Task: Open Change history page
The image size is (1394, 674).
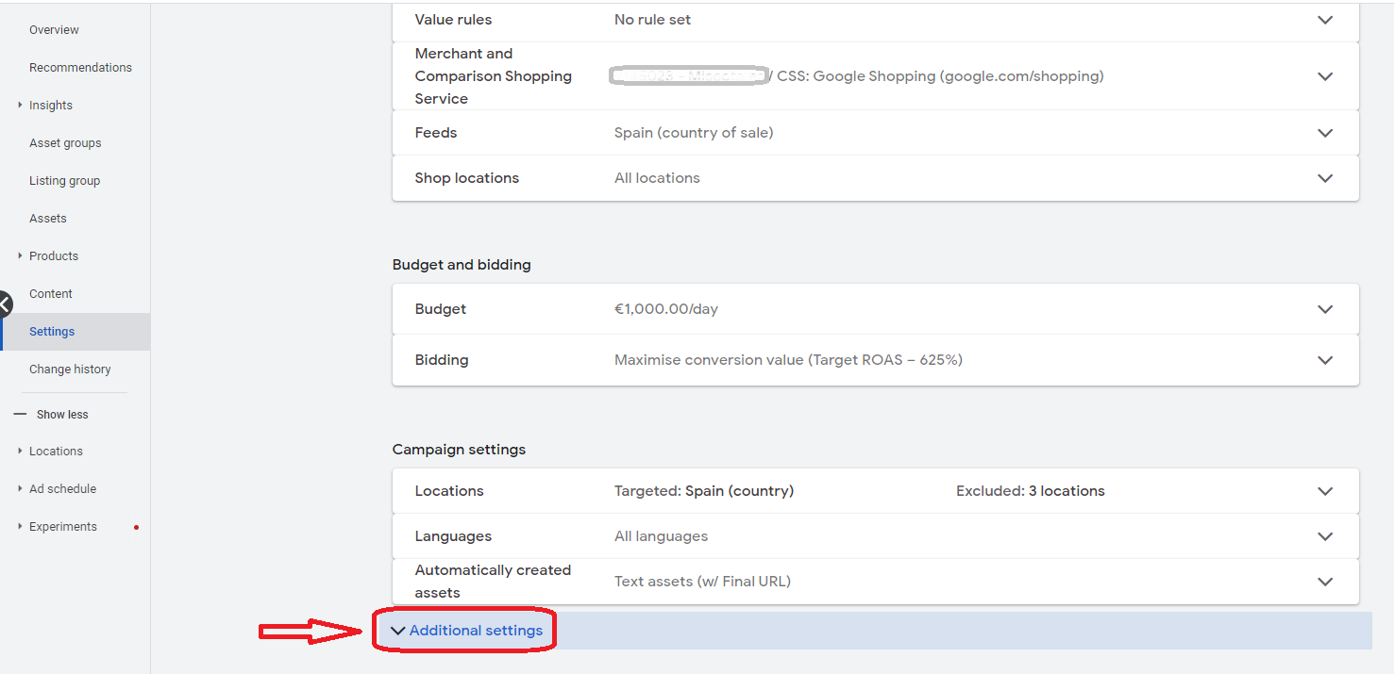Action: click(70, 370)
